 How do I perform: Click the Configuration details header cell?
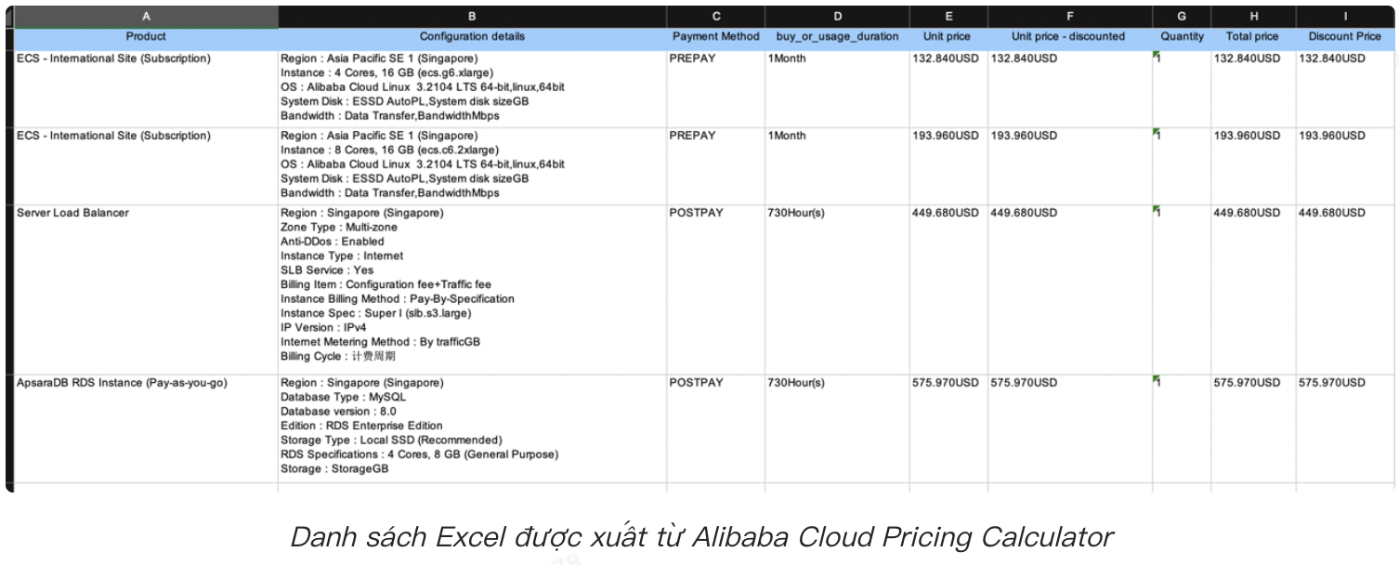(x=472, y=36)
